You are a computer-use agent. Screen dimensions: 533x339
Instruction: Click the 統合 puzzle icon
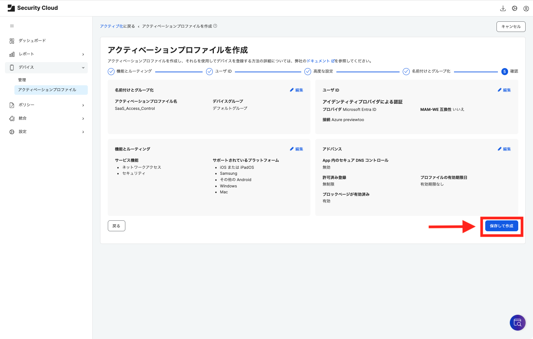12,118
